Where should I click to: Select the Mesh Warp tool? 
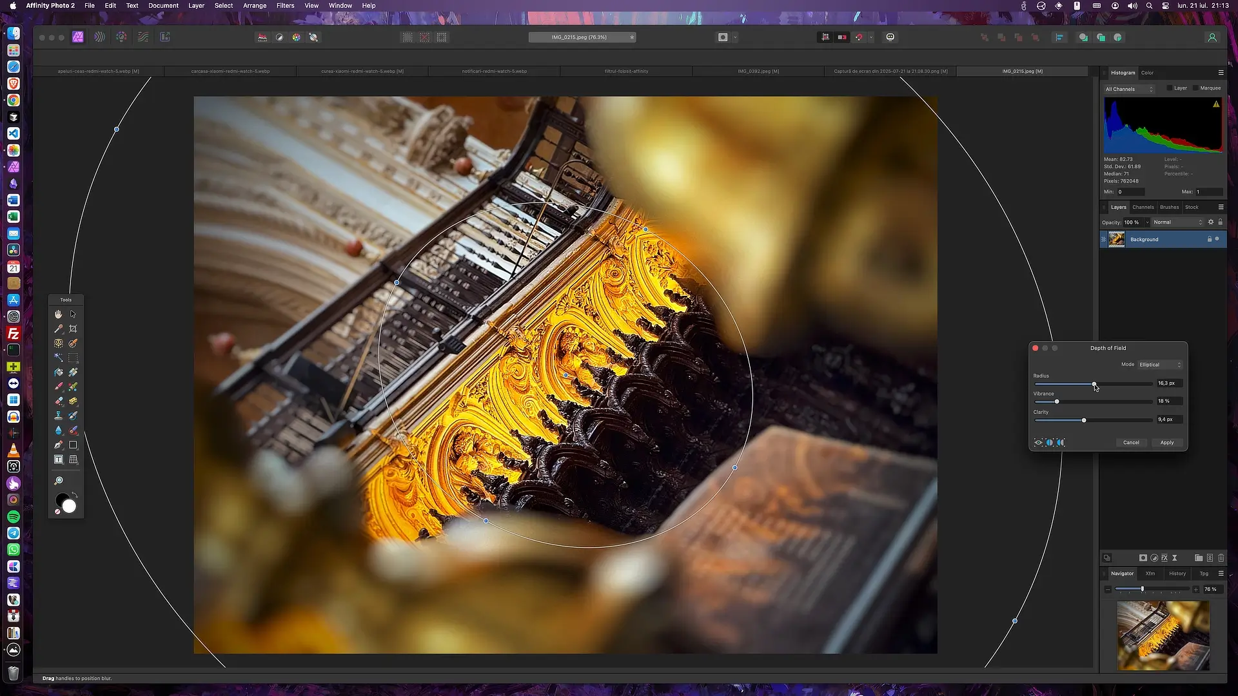pos(73,459)
